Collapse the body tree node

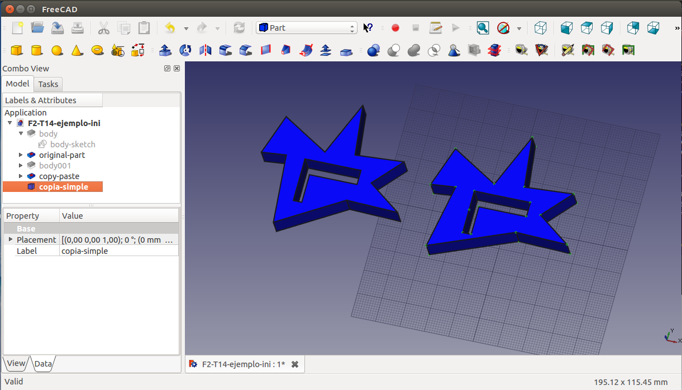click(21, 134)
